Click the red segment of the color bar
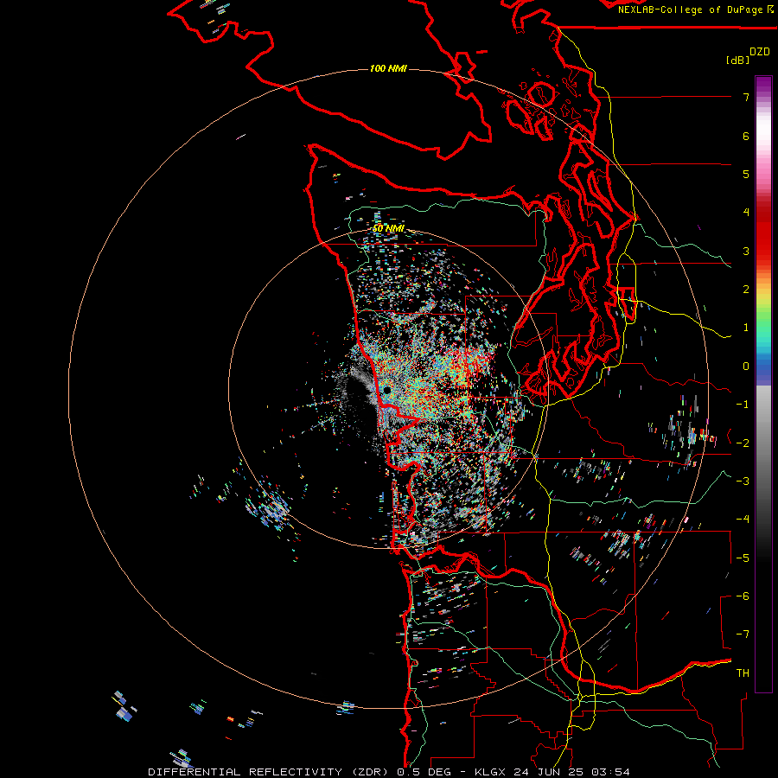The width and height of the screenshot is (778, 778). coord(763,233)
